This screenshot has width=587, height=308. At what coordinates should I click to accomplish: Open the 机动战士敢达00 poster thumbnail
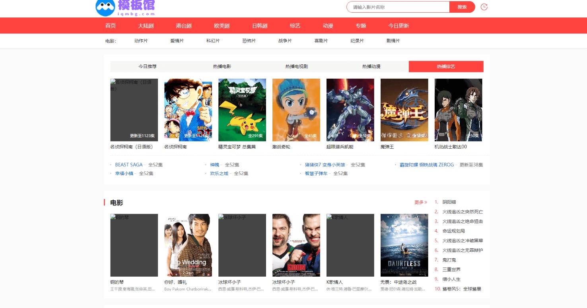point(459,110)
